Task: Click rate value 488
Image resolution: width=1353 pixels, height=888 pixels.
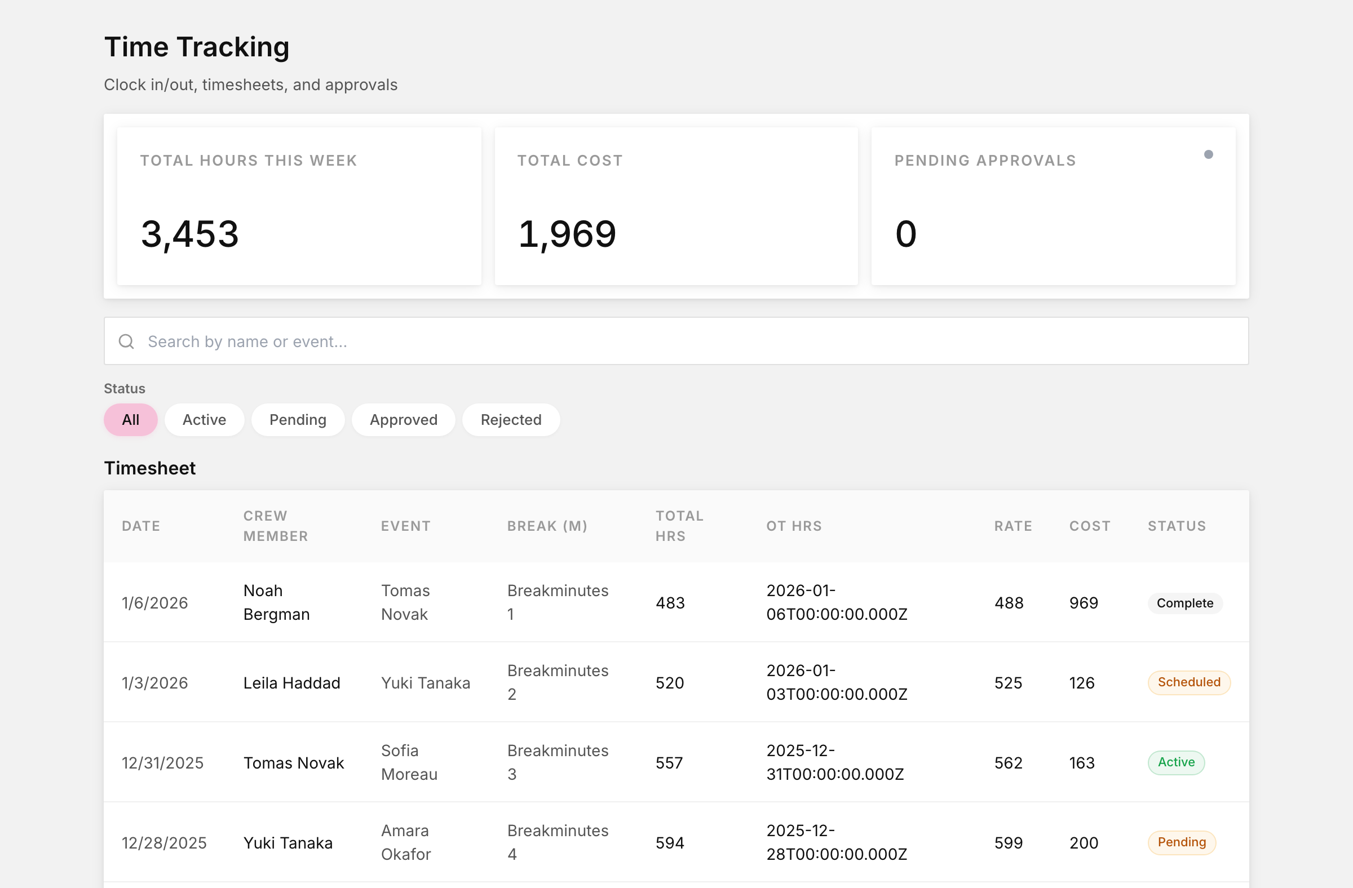Action: (x=1009, y=603)
